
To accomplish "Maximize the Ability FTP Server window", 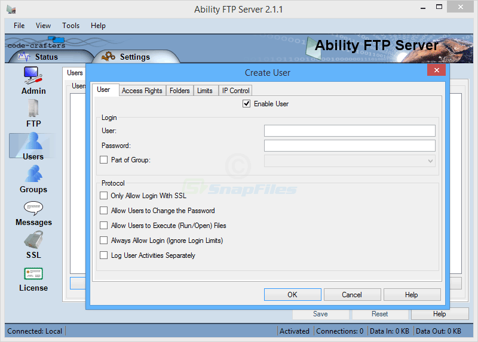I will click(439, 7).
